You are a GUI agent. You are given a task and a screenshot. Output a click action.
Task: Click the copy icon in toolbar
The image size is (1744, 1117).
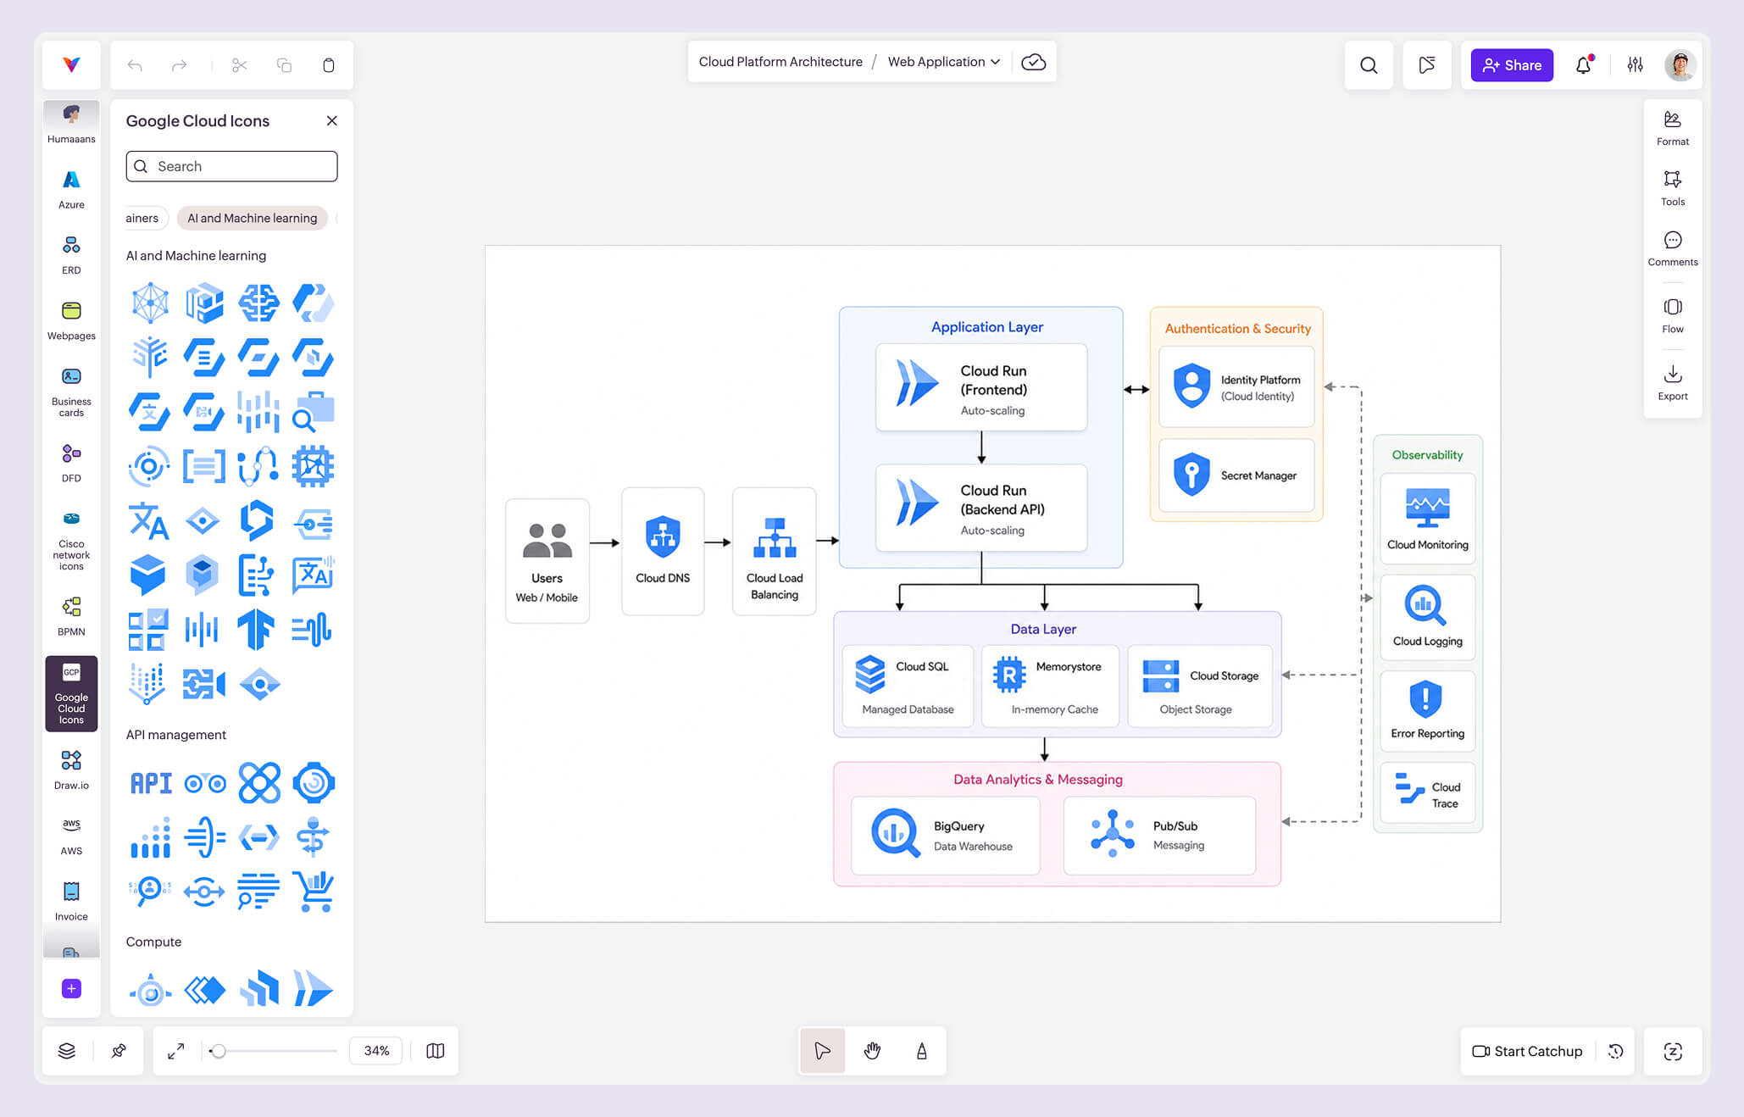click(x=284, y=65)
